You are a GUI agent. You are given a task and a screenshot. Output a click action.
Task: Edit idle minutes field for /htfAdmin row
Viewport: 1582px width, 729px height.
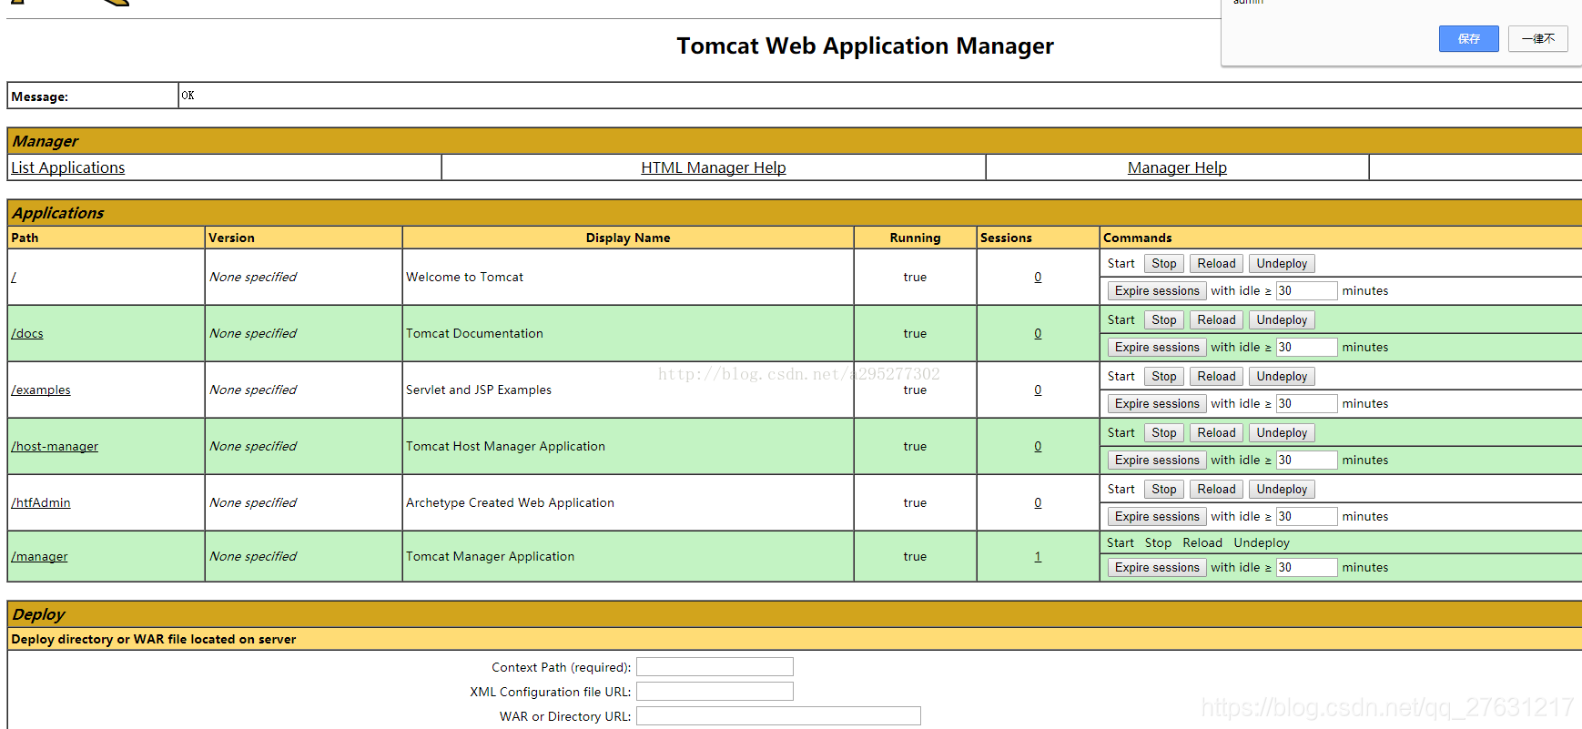pyautogui.click(x=1306, y=517)
